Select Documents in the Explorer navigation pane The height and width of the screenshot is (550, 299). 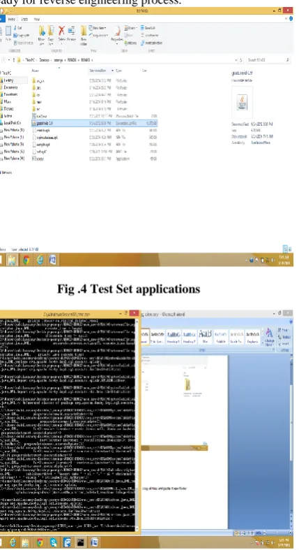10,87
